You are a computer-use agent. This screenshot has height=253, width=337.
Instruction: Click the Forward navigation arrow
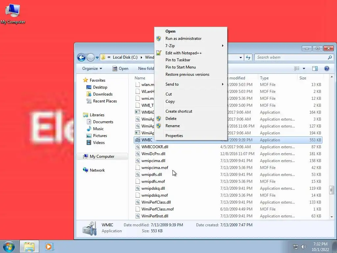pos(91,57)
